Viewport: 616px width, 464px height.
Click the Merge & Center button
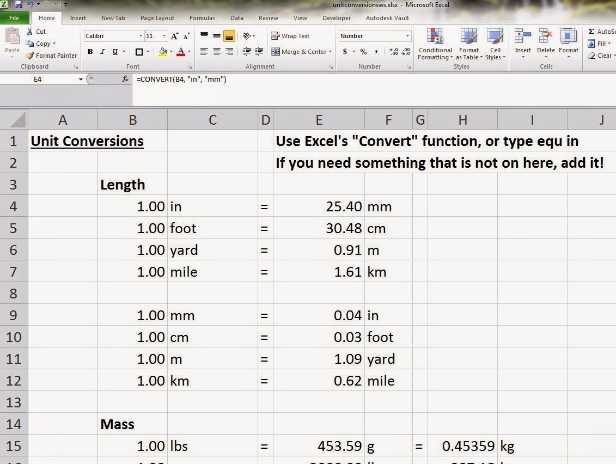[299, 52]
